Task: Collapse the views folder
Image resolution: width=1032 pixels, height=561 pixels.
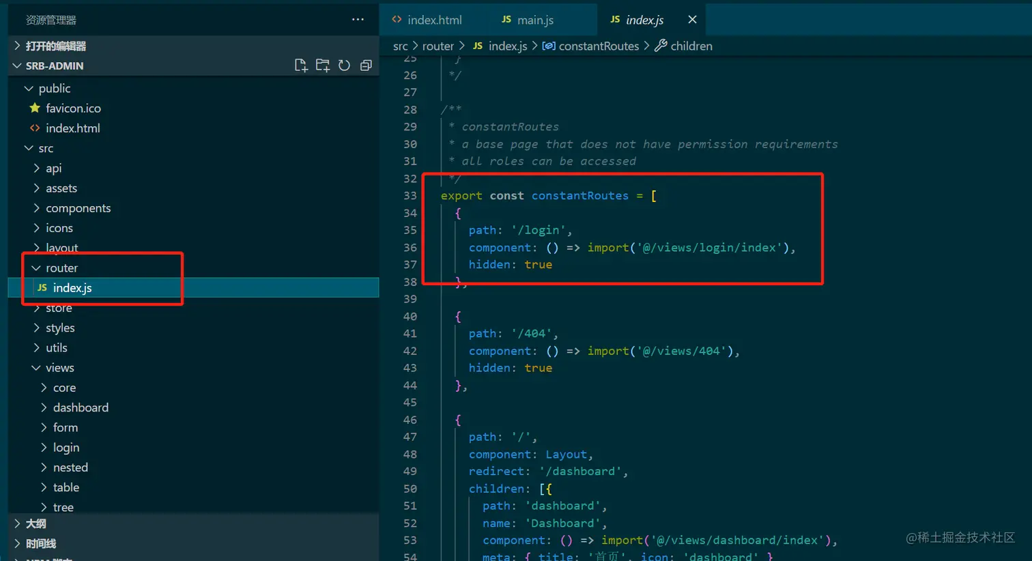Action: pos(193,367)
